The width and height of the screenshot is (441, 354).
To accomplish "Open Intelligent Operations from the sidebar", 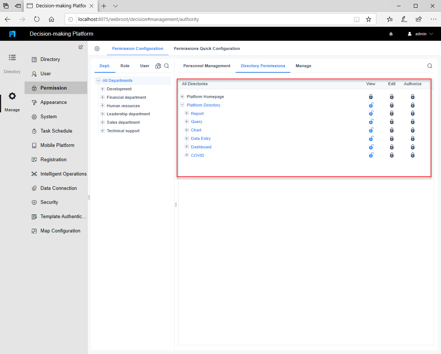I will (63, 174).
